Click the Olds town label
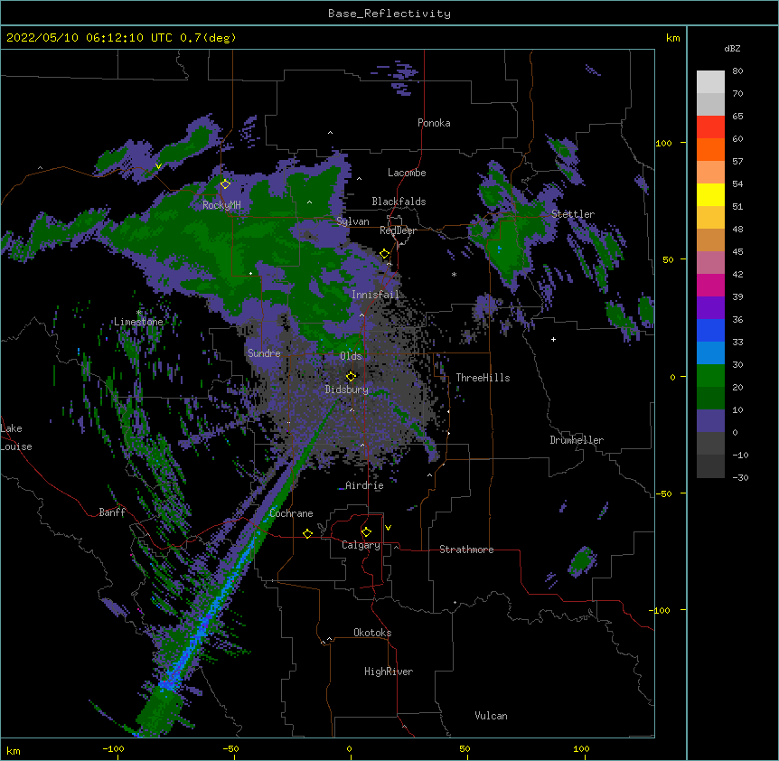Screen dimensions: 779x761 point(351,356)
